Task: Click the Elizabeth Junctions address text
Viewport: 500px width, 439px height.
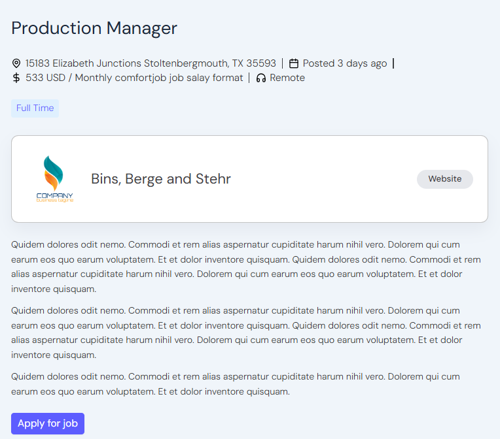Action: pos(151,63)
